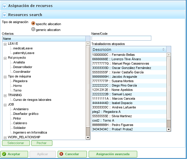Select the Desarrollador criterion
This screenshot has height=159, width=187.
[23, 67]
